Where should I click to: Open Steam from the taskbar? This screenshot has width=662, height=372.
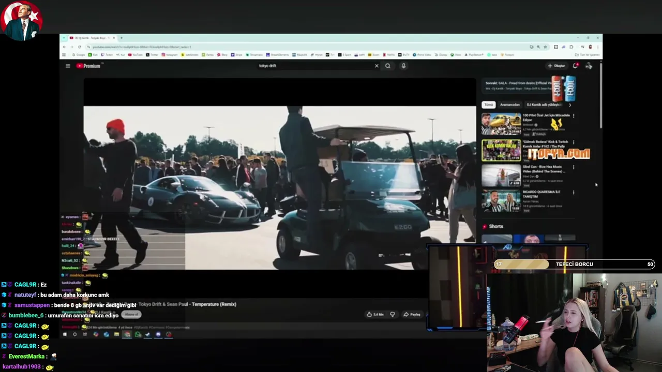148,334
